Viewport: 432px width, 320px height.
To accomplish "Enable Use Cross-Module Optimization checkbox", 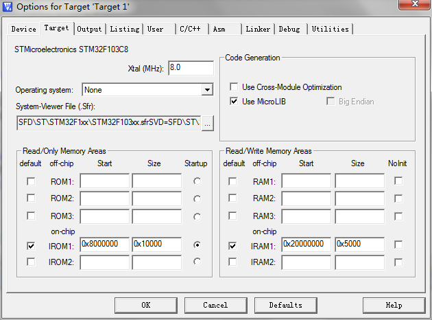I will click(x=235, y=87).
